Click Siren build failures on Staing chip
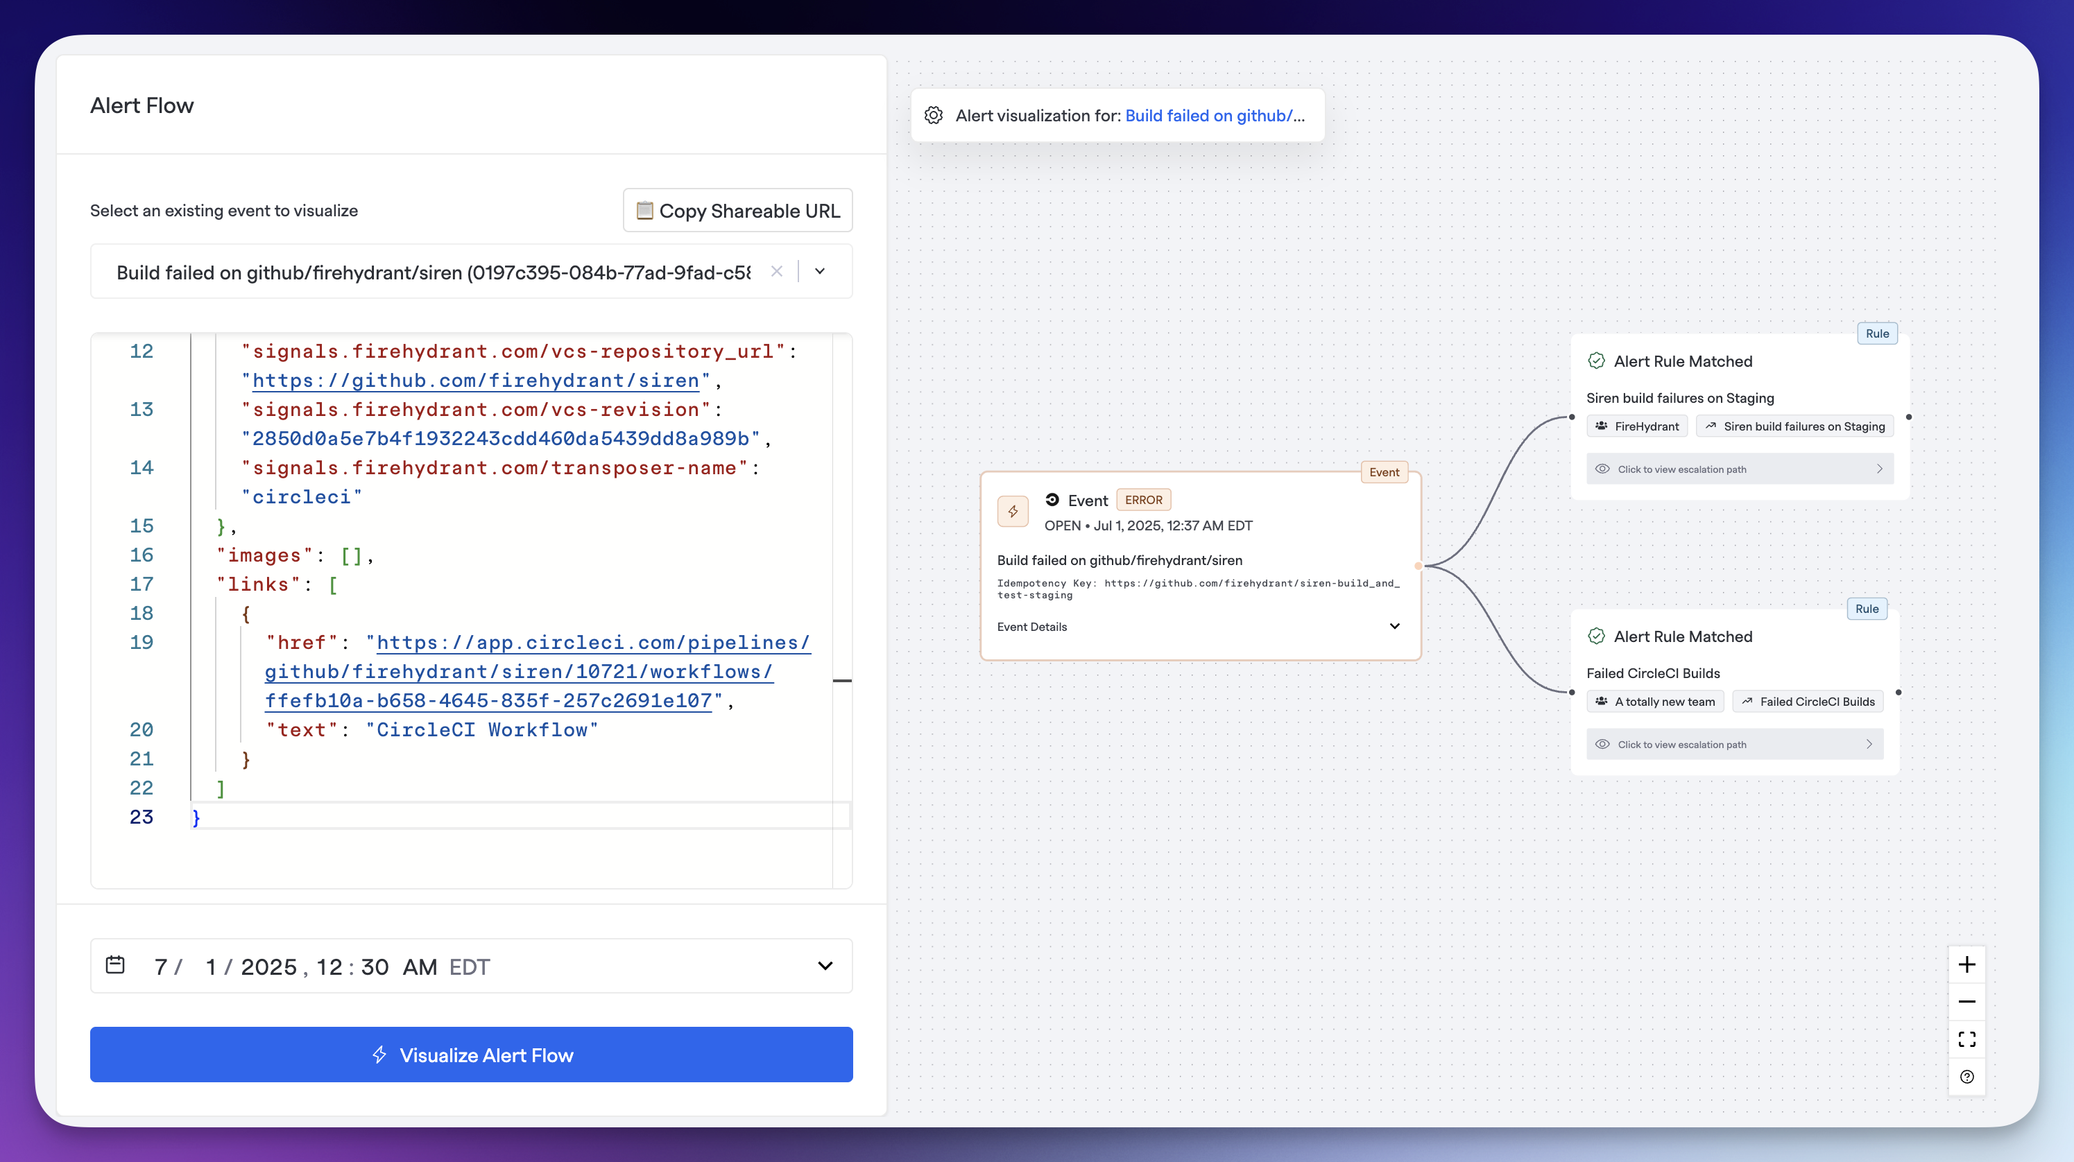Screen dimensions: 2074x1162 pos(1794,426)
